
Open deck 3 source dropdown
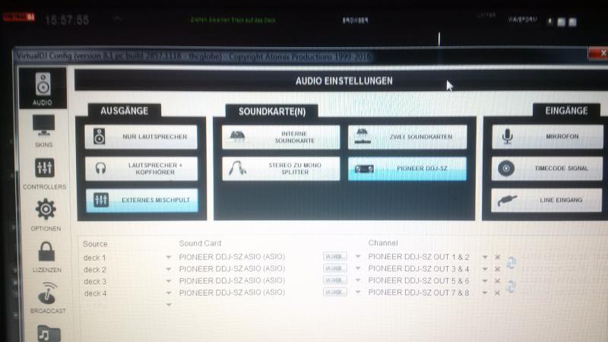coord(168,281)
